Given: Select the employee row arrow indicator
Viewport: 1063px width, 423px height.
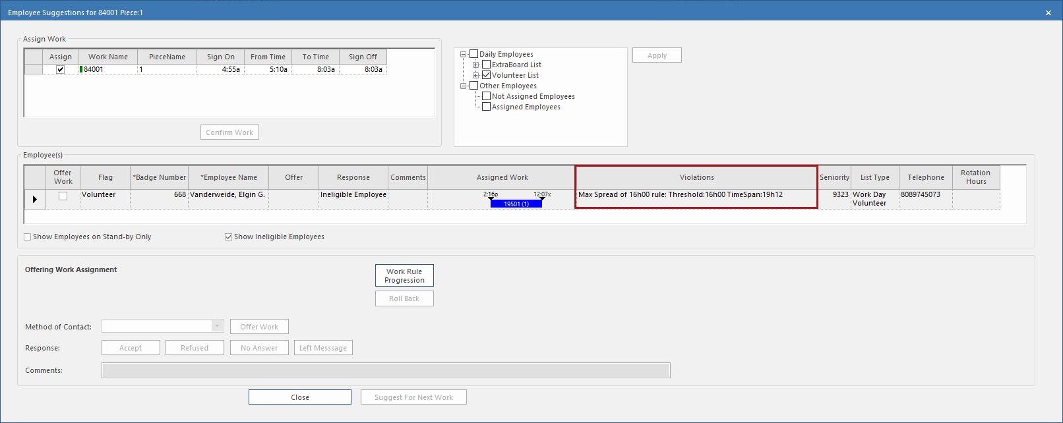Looking at the screenshot, I should point(35,199).
